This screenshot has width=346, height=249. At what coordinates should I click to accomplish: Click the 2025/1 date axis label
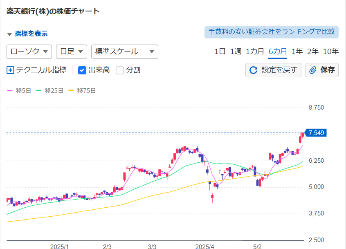[x=59, y=247]
